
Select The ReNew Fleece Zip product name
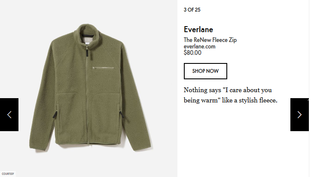click(210, 40)
